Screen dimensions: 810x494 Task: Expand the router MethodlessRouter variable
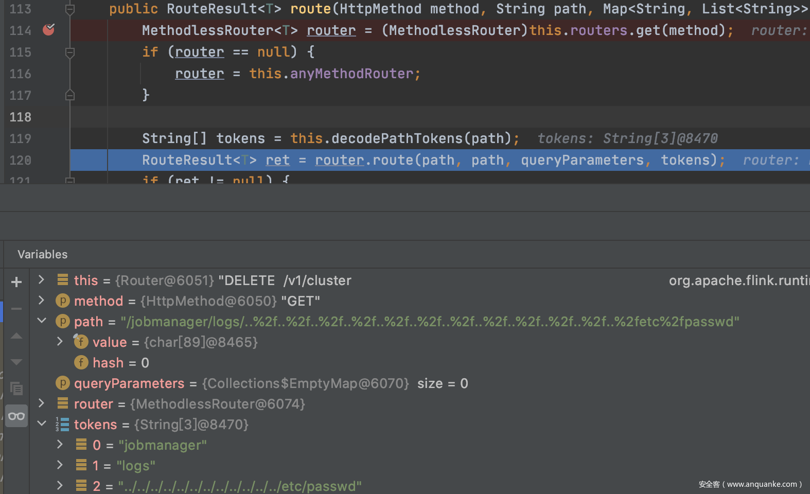pos(42,403)
